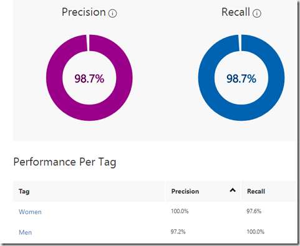Click the Precision chart title
Image resolution: width=300 pixels, height=246 pixels.
tap(84, 12)
